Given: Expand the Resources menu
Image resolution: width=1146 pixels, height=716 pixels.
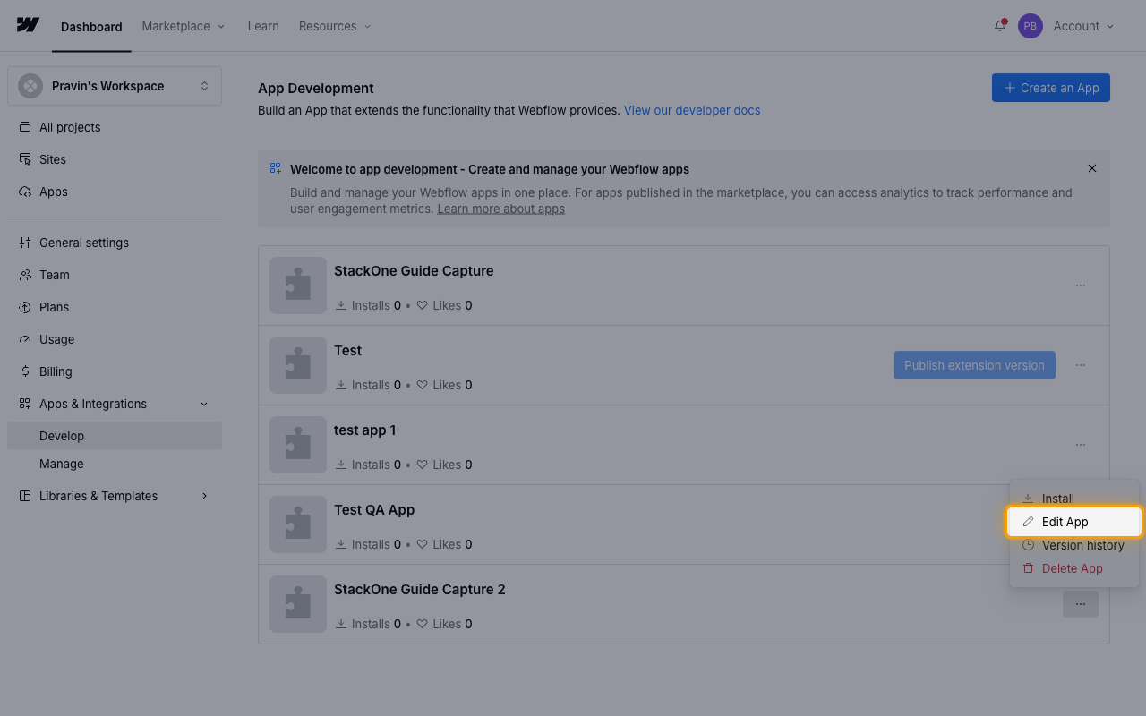Looking at the screenshot, I should pos(335,26).
